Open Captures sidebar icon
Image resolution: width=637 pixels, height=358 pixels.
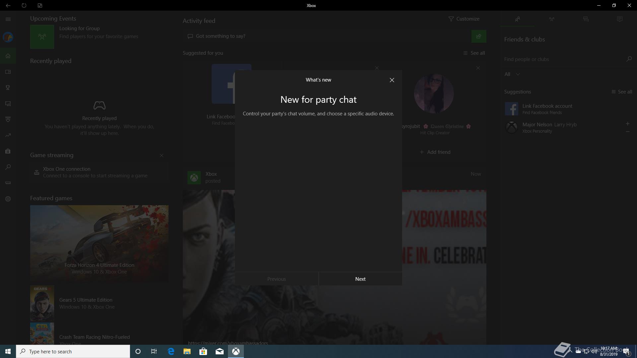[8, 103]
